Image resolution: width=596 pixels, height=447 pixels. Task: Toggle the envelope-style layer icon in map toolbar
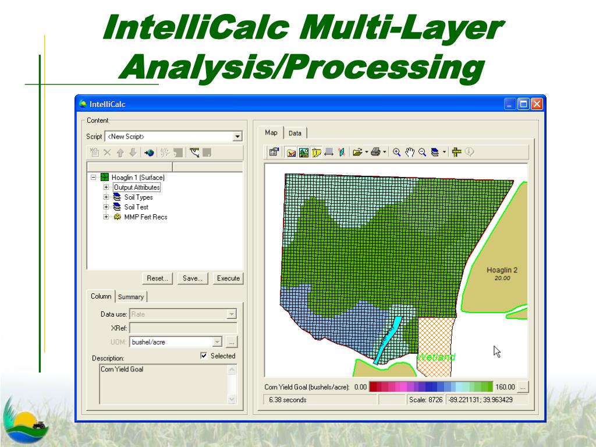tap(291, 153)
